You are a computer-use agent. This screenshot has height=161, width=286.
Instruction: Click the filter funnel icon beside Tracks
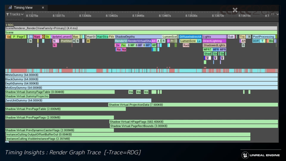pos(8,14)
